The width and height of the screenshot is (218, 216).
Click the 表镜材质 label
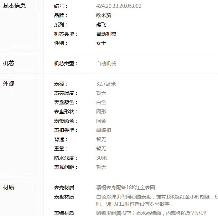click(64, 213)
